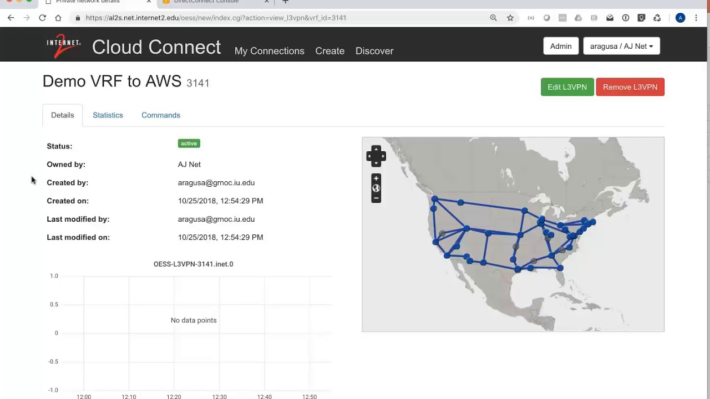Open Chrome three-dot menu
Viewport: 710px width, 399px height.
pyautogui.click(x=696, y=18)
